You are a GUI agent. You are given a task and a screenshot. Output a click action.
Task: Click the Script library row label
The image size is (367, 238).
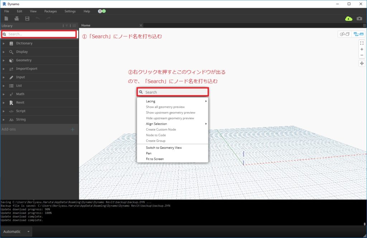click(x=20, y=111)
